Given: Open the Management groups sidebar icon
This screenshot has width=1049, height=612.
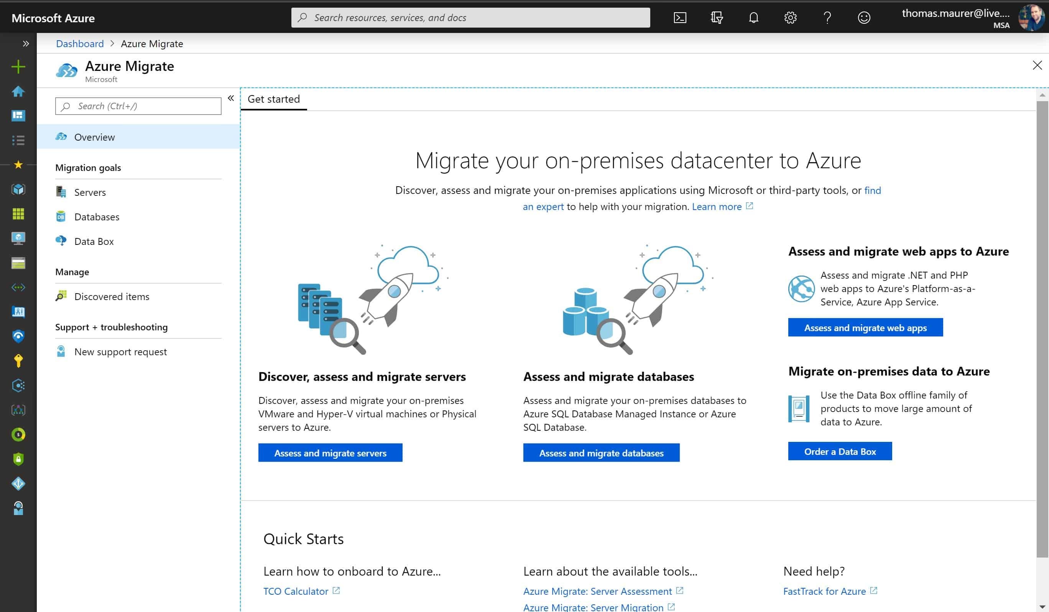Looking at the screenshot, I should click(18, 410).
